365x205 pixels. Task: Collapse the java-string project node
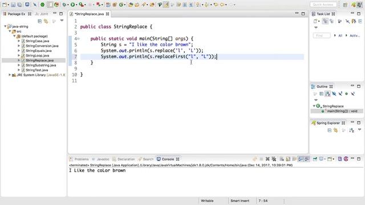tap(5, 27)
